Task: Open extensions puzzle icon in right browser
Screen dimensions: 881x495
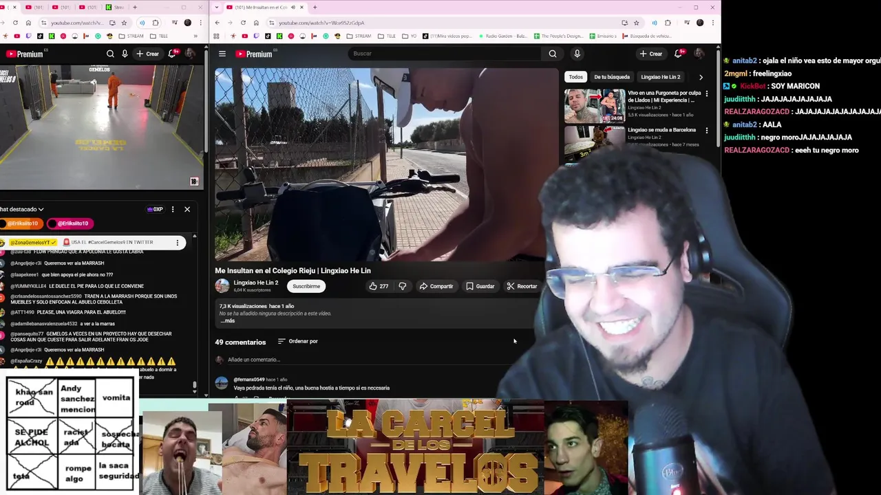Action: 668,23
